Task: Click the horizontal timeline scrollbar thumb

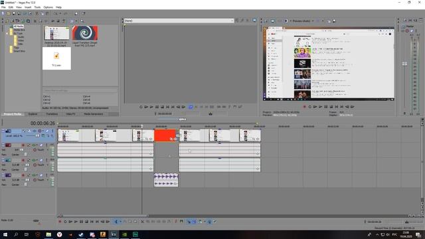Action: pyautogui.click(x=105, y=216)
